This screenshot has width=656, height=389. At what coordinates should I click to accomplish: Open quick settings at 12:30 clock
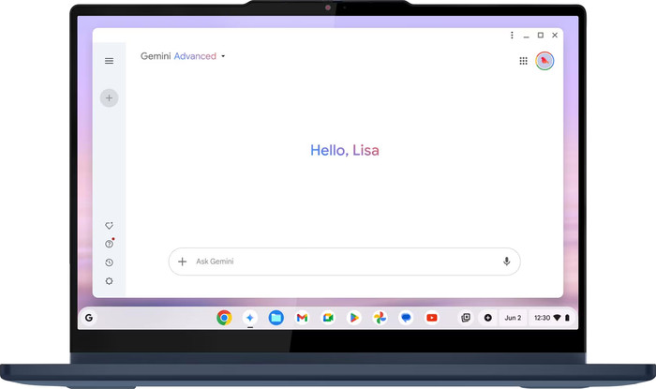549,318
